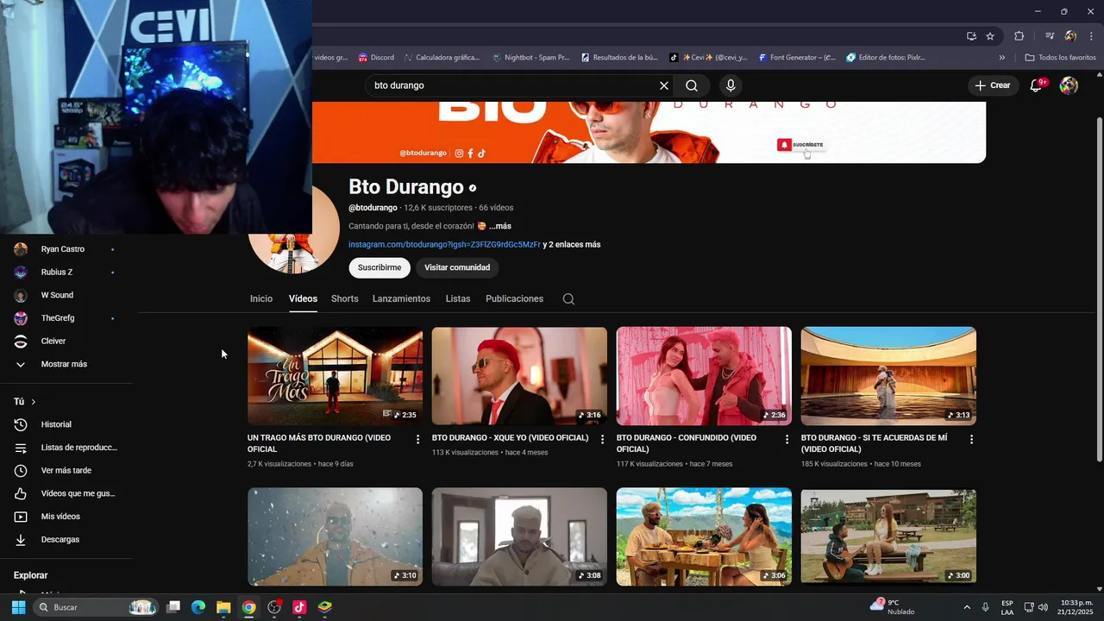Viewport: 1104px width, 621px height.
Task: Open the notifications bell
Action: point(1037,85)
